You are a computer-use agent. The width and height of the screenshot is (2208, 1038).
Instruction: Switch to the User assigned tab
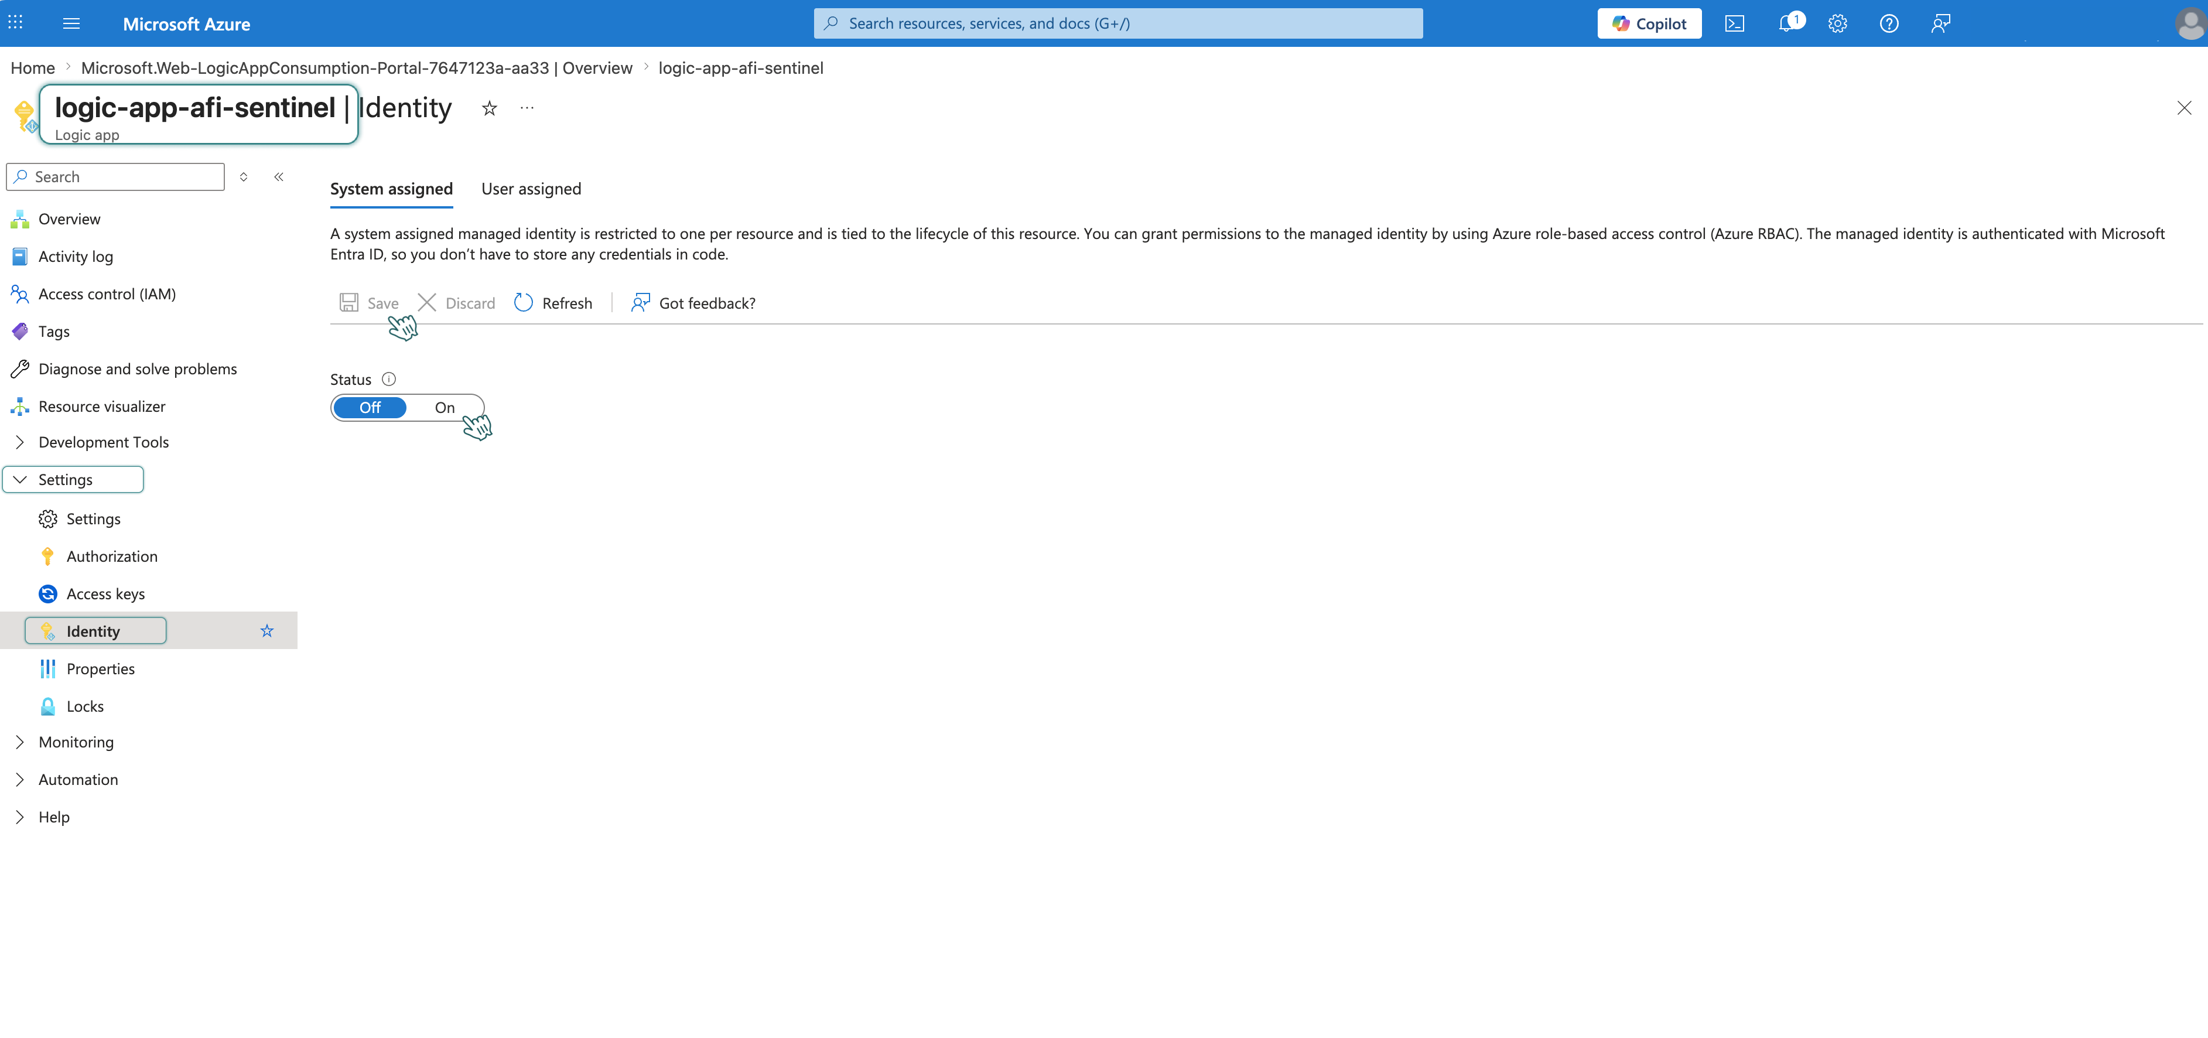(531, 189)
